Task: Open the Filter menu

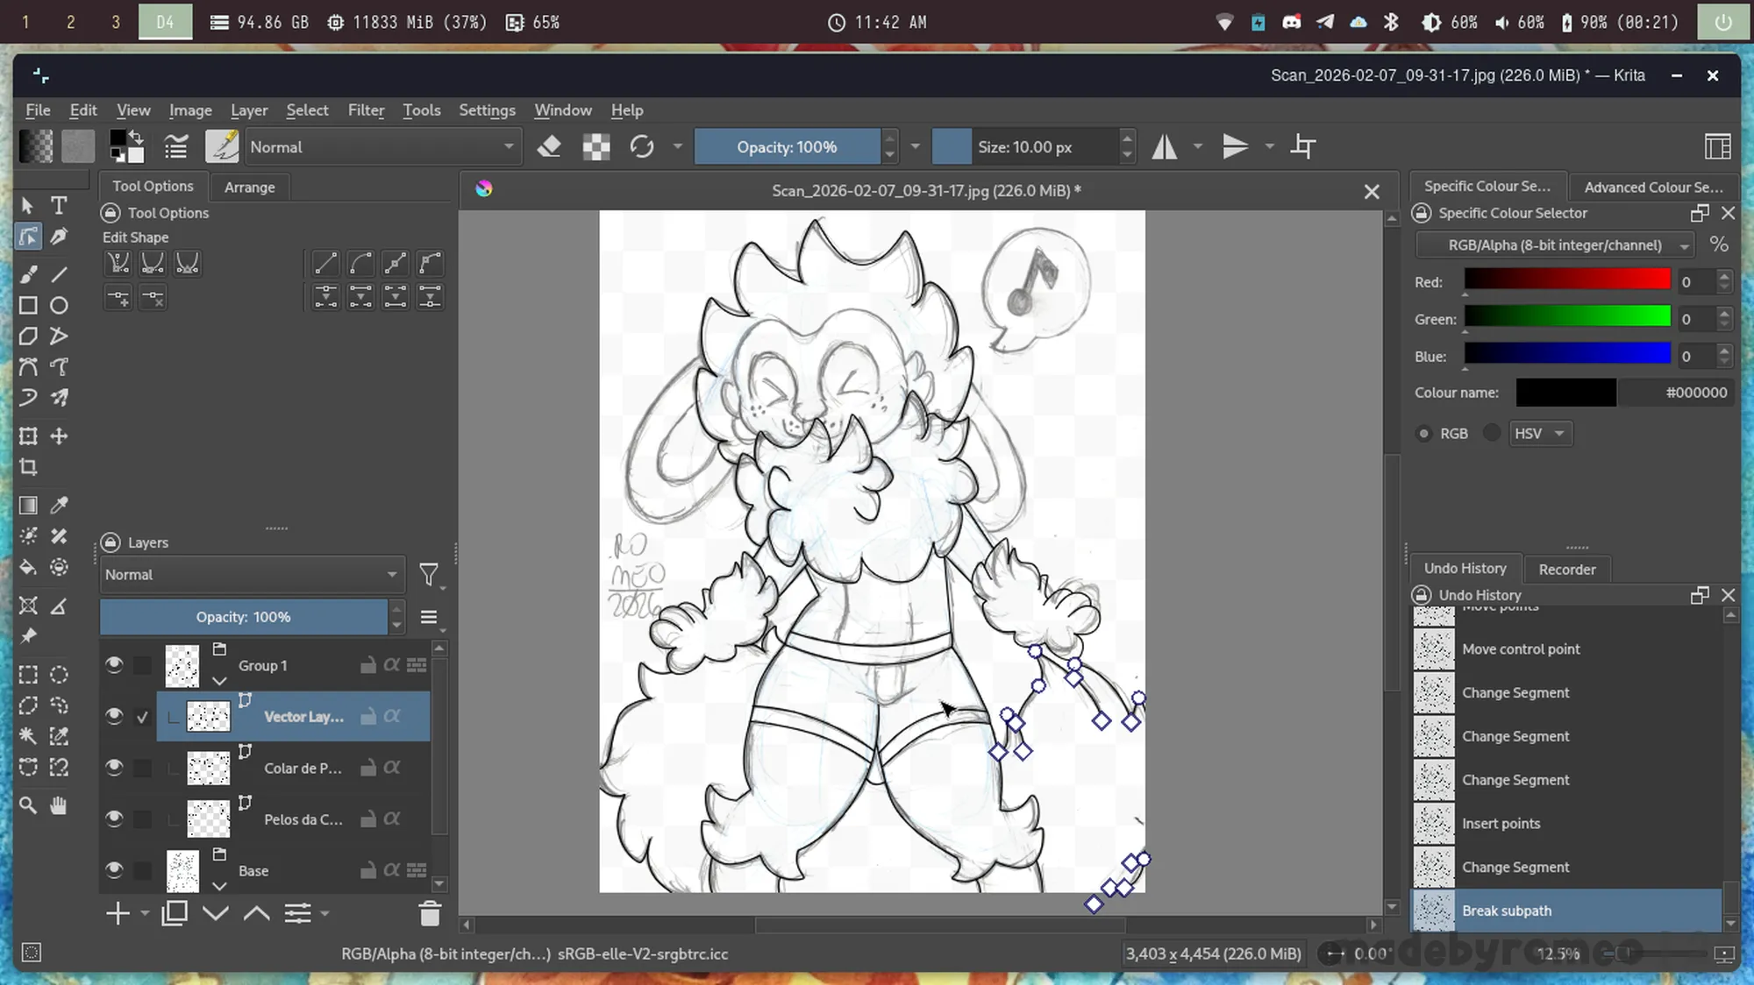Action: [366, 110]
